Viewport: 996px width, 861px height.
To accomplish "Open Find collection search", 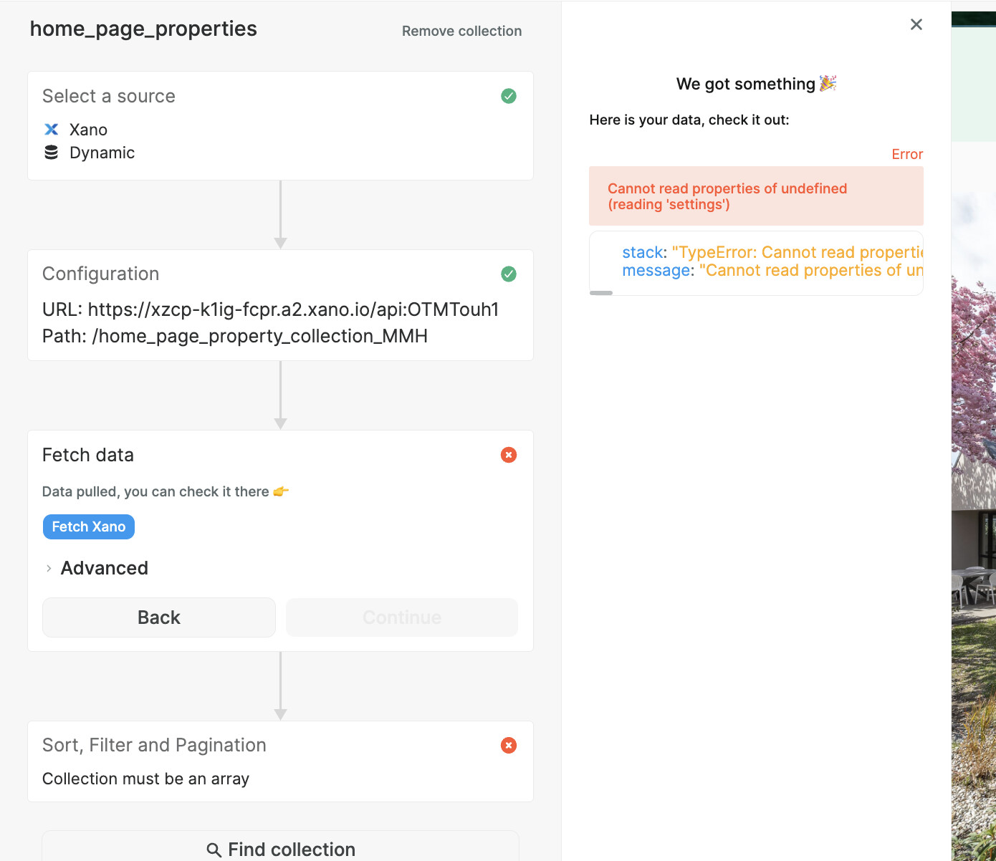I will [x=292, y=850].
